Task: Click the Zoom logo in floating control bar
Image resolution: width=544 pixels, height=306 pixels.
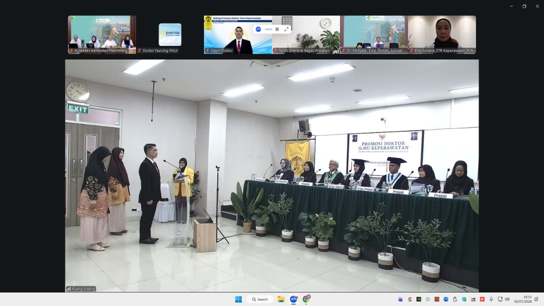Action: click(258, 29)
